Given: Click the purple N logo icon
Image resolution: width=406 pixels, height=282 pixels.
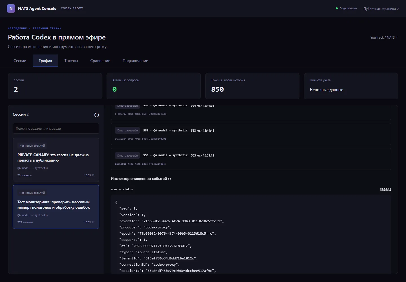Looking at the screenshot, I should [11, 8].
